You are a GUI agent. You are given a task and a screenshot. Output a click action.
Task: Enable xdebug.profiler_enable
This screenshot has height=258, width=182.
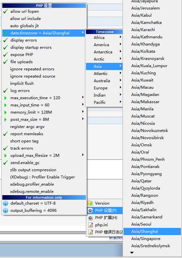(44, 184)
